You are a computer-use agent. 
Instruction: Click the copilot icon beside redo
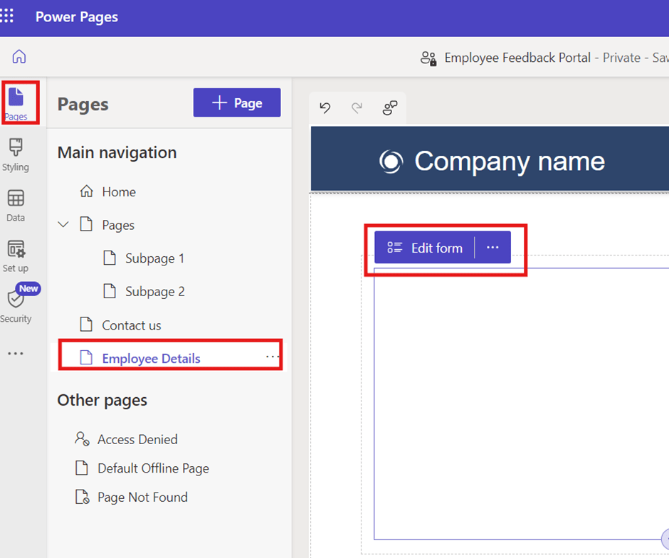(x=390, y=107)
